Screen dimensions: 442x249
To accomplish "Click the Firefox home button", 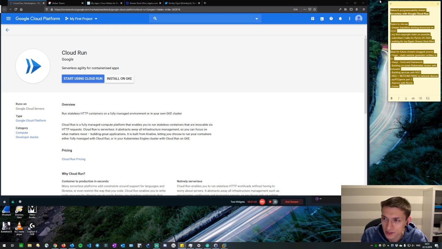I will (x=21, y=9).
